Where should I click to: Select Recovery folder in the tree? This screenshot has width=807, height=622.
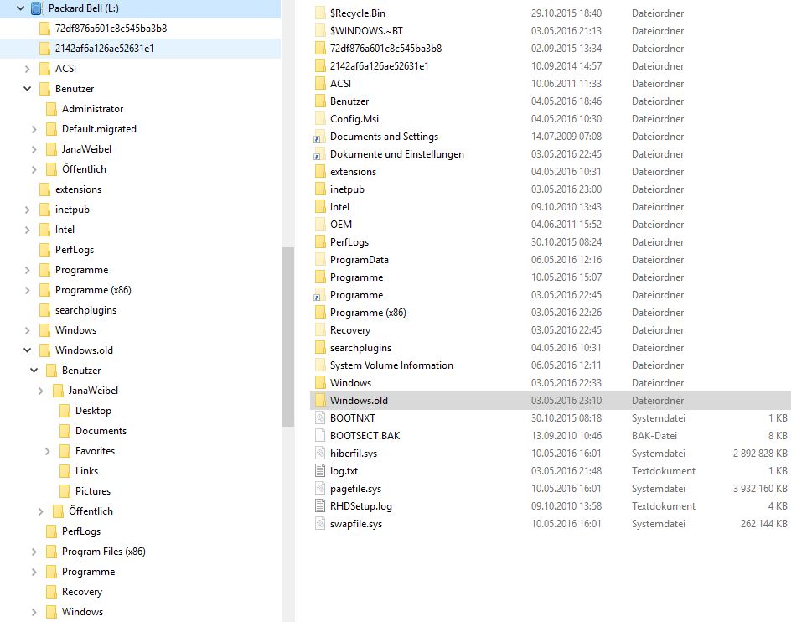(x=82, y=592)
